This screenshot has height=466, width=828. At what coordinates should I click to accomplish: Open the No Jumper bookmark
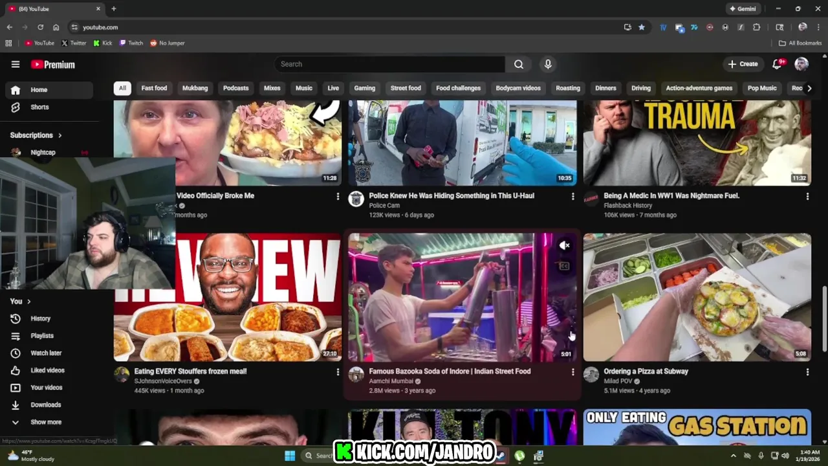tap(168, 43)
